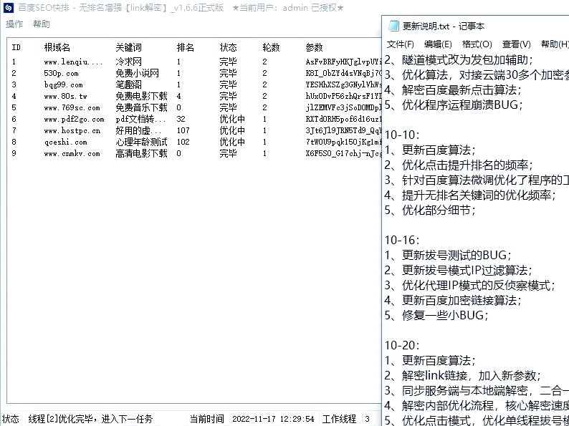Select row with domain www.pdf2go.com

point(194,120)
